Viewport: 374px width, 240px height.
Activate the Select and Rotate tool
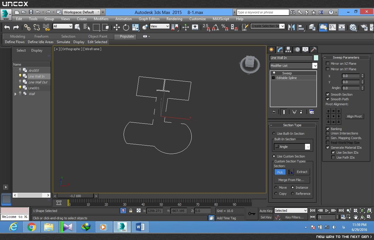coord(126,27)
